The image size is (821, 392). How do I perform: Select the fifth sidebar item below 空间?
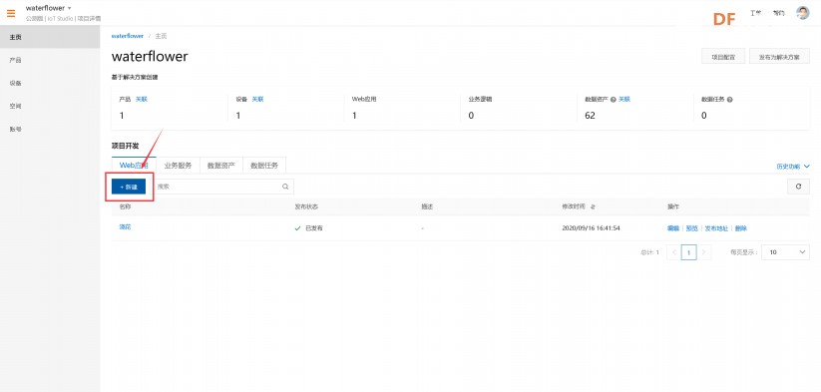pos(50,130)
